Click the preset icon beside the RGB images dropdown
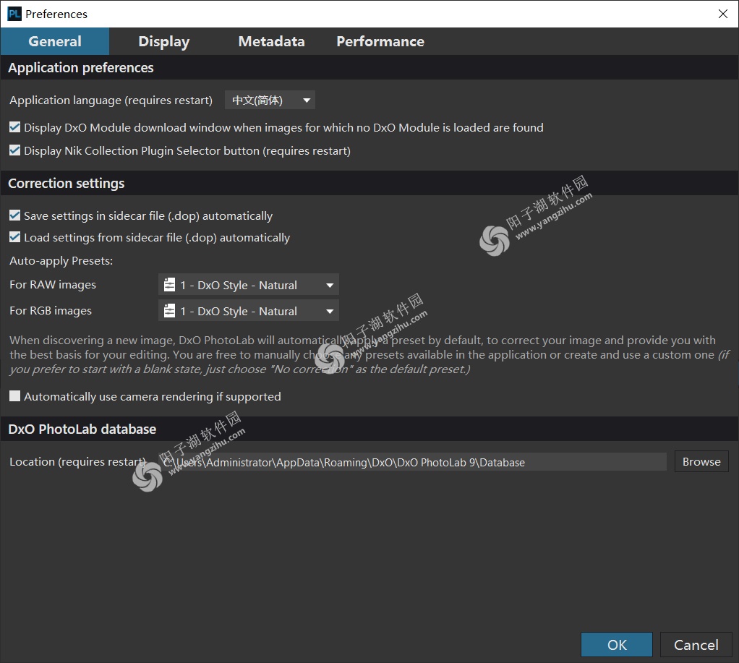Image resolution: width=739 pixels, height=663 pixels. click(x=169, y=310)
